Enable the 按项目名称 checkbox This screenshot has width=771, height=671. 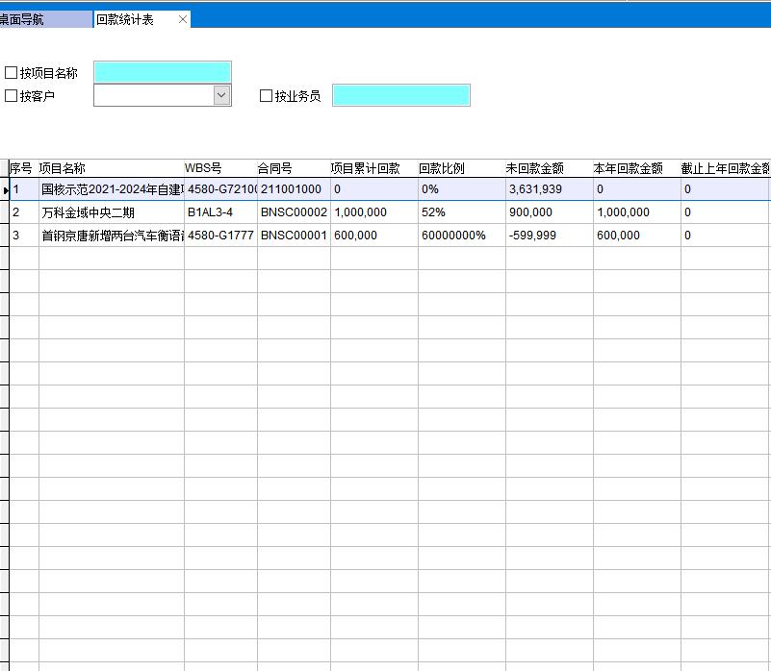(x=12, y=73)
